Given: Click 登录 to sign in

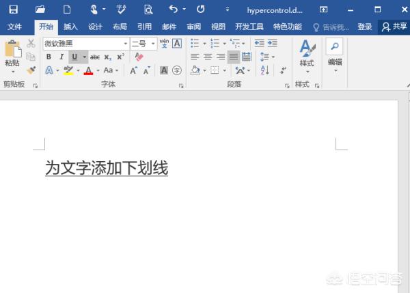Looking at the screenshot, I should point(364,27).
